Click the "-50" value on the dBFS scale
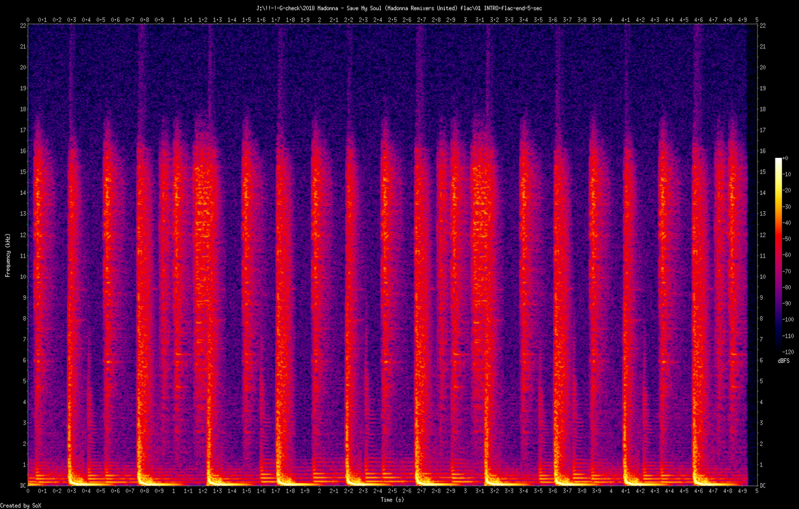The height and width of the screenshot is (509, 799). 788,239
